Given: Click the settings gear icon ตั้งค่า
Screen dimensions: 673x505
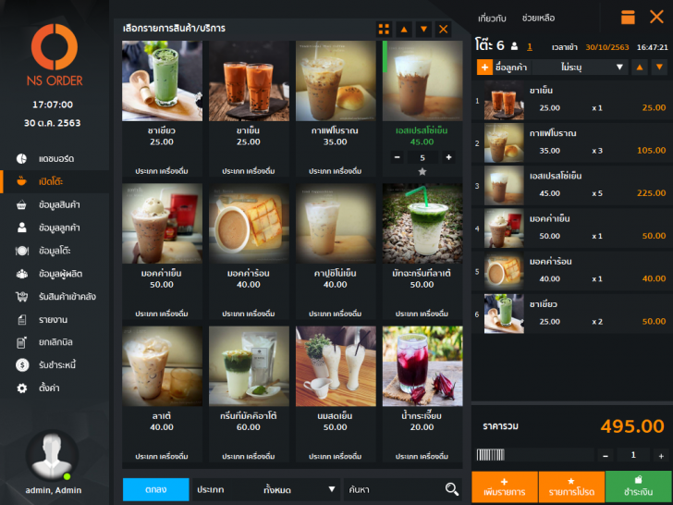Looking at the screenshot, I should pos(22,388).
